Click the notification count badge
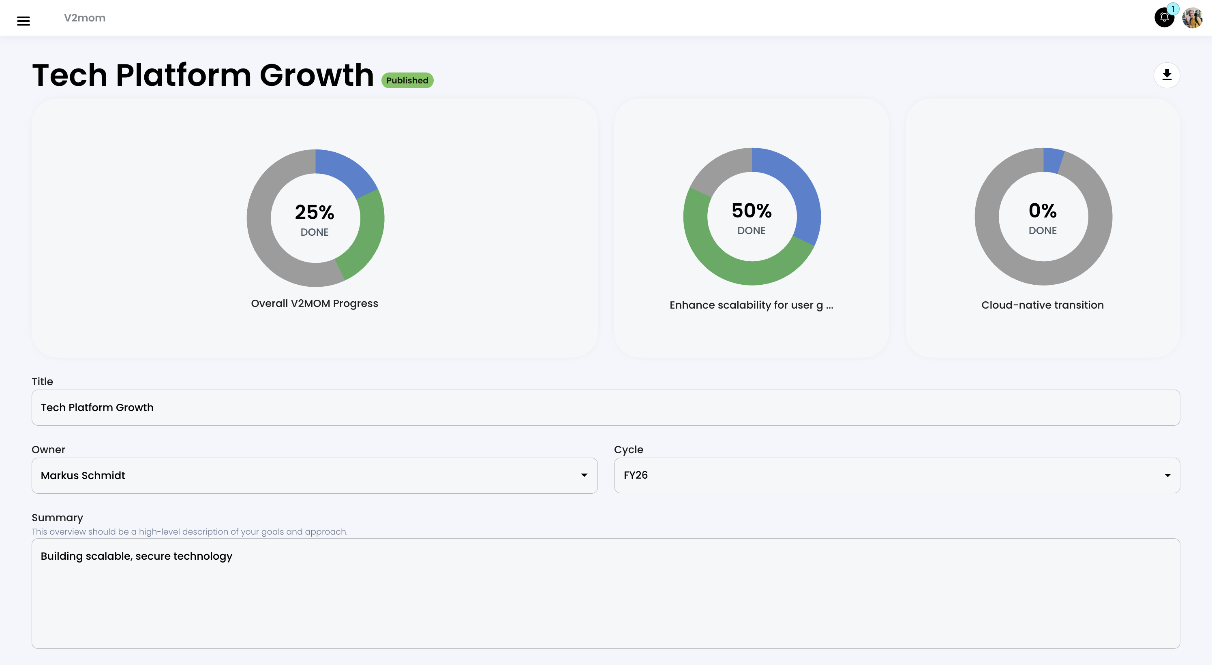Viewport: 1212px width, 665px height. [1173, 9]
